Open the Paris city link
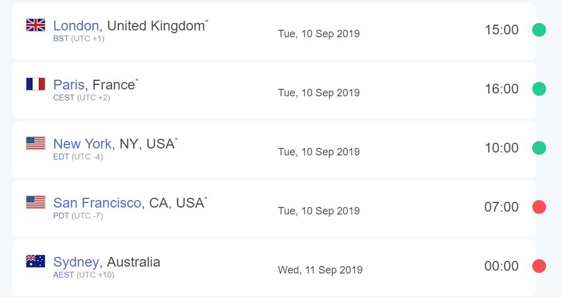Viewport: 561px width, 297px height. [69, 85]
